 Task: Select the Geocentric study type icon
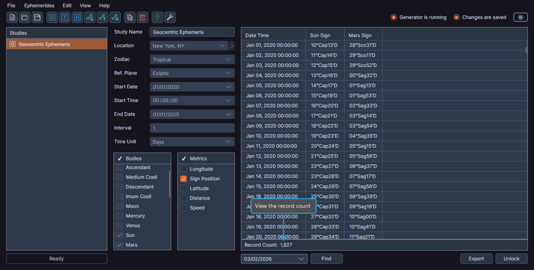coord(52,17)
